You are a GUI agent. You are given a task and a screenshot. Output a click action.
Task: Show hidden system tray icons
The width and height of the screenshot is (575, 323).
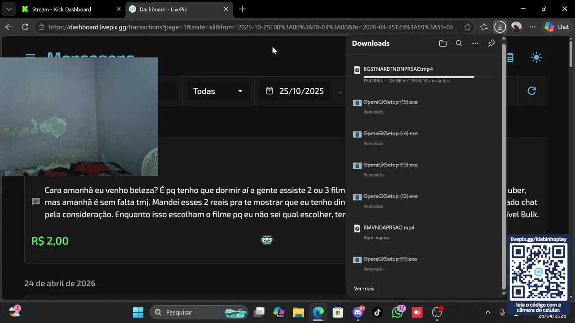488,312
